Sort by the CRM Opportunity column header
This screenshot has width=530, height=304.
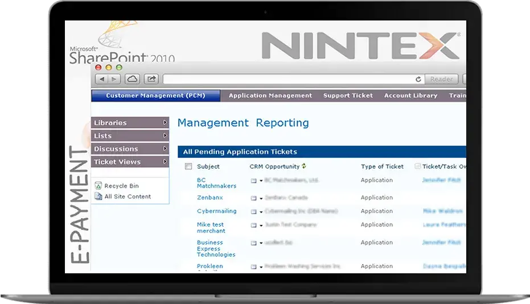click(x=274, y=166)
